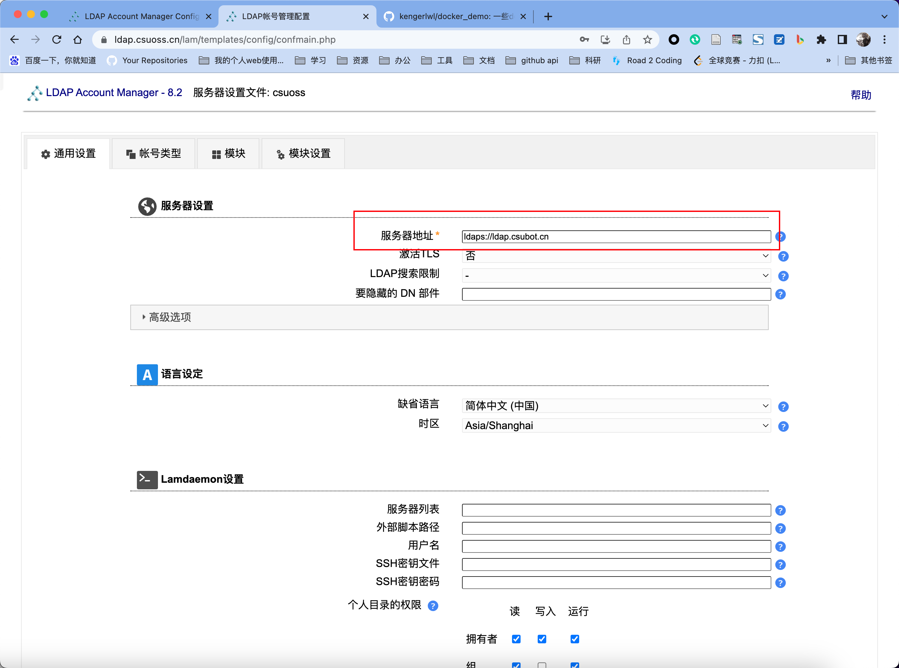Click the help icon next to 时区
Viewport: 899px width, 668px height.
pos(783,426)
